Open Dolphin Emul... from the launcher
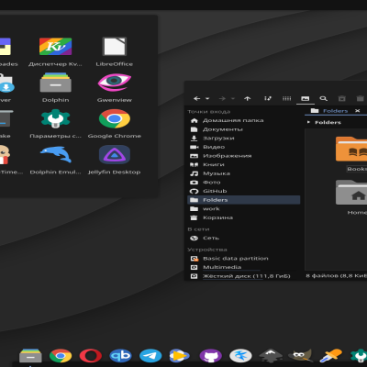Viewport: 367px width, 367px height. click(x=55, y=160)
